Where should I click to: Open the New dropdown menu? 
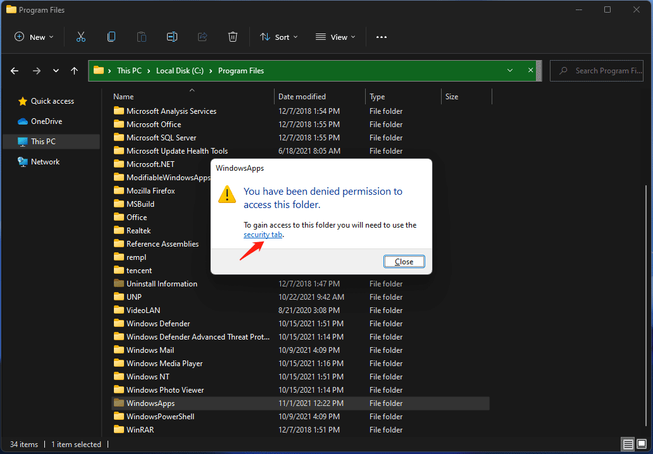tap(34, 37)
